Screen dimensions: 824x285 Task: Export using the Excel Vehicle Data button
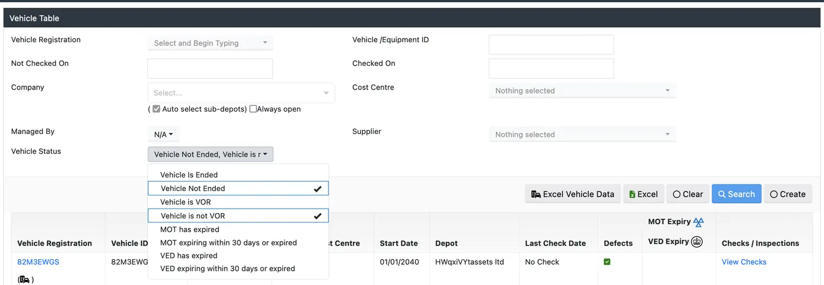pos(573,194)
